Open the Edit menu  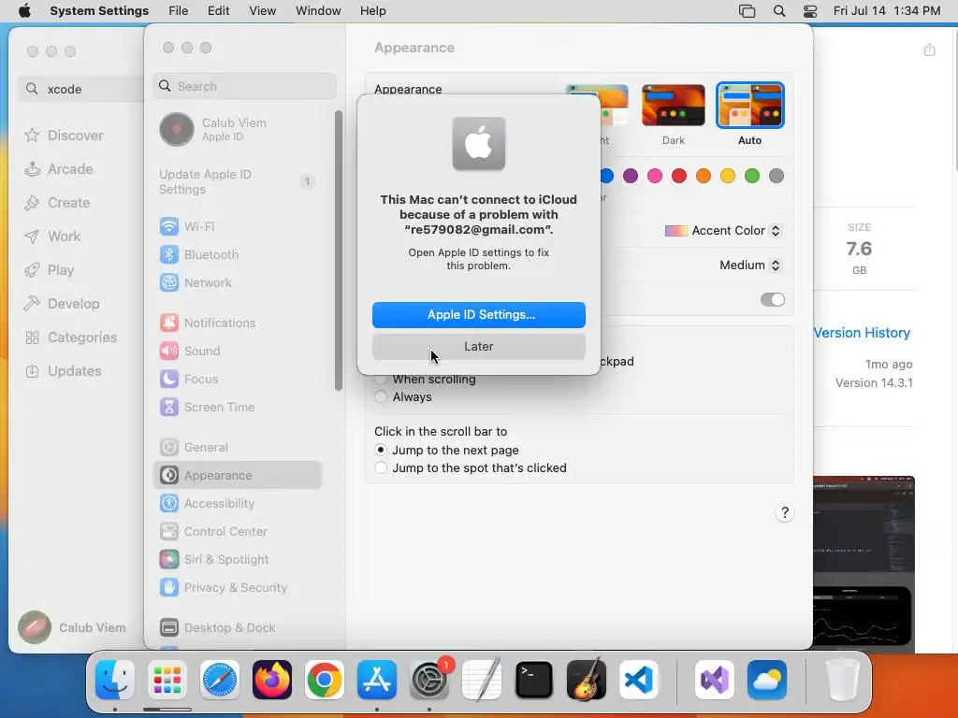pyautogui.click(x=218, y=11)
